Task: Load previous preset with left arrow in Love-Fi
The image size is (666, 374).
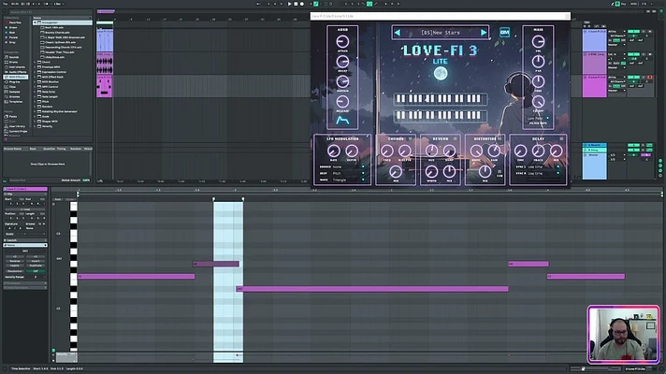Action: (398, 33)
